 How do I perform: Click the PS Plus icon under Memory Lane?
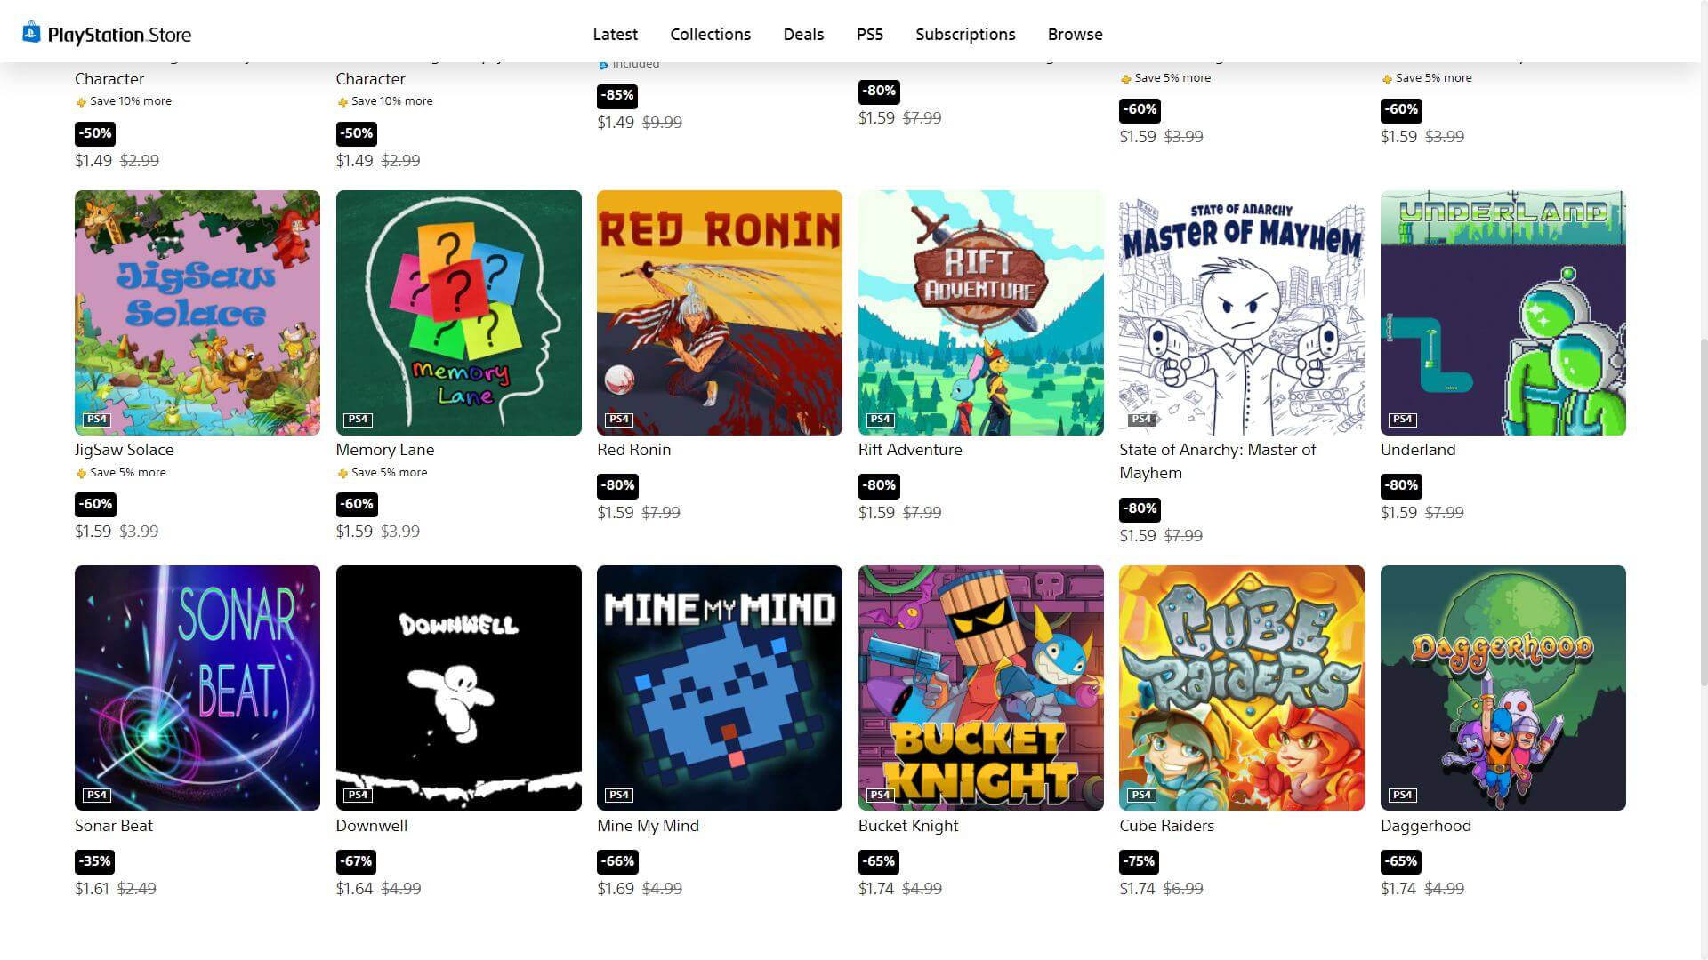tap(342, 474)
